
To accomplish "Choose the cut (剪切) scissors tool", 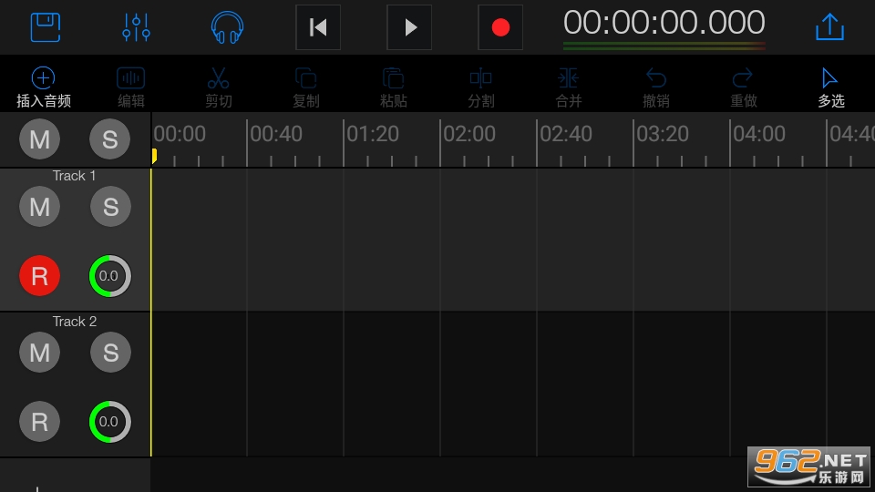I will (x=219, y=87).
